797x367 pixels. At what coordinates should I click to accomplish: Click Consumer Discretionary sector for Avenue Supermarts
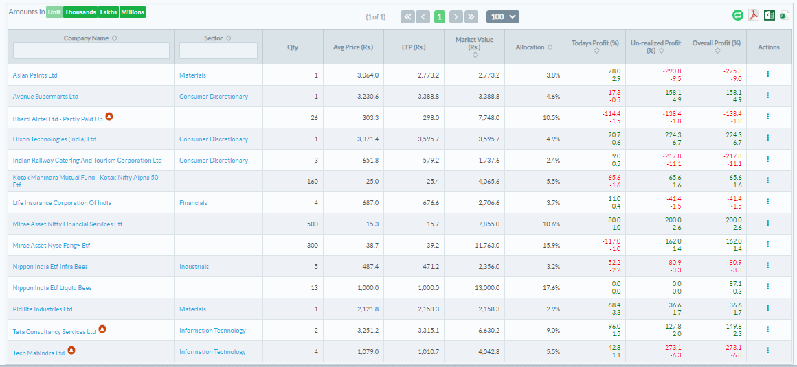(214, 97)
